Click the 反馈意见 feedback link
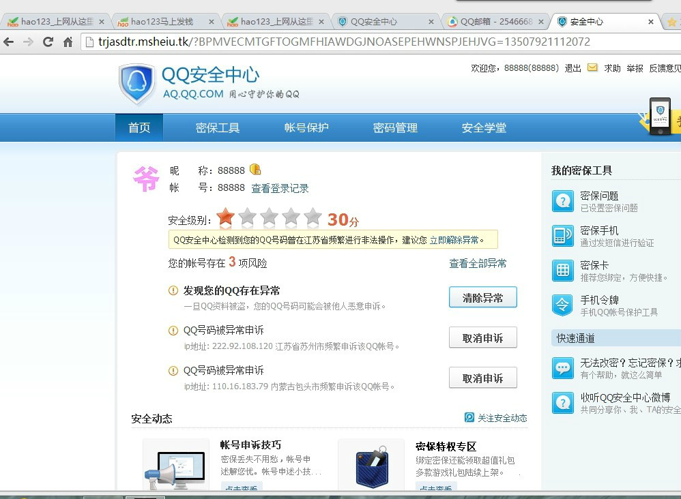The image size is (681, 499). [665, 68]
